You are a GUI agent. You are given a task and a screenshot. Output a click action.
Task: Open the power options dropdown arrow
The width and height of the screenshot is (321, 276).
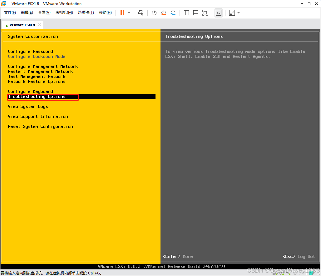[x=129, y=13]
